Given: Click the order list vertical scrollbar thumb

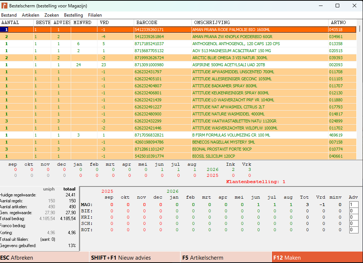Looking at the screenshot, I should click(360, 28).
